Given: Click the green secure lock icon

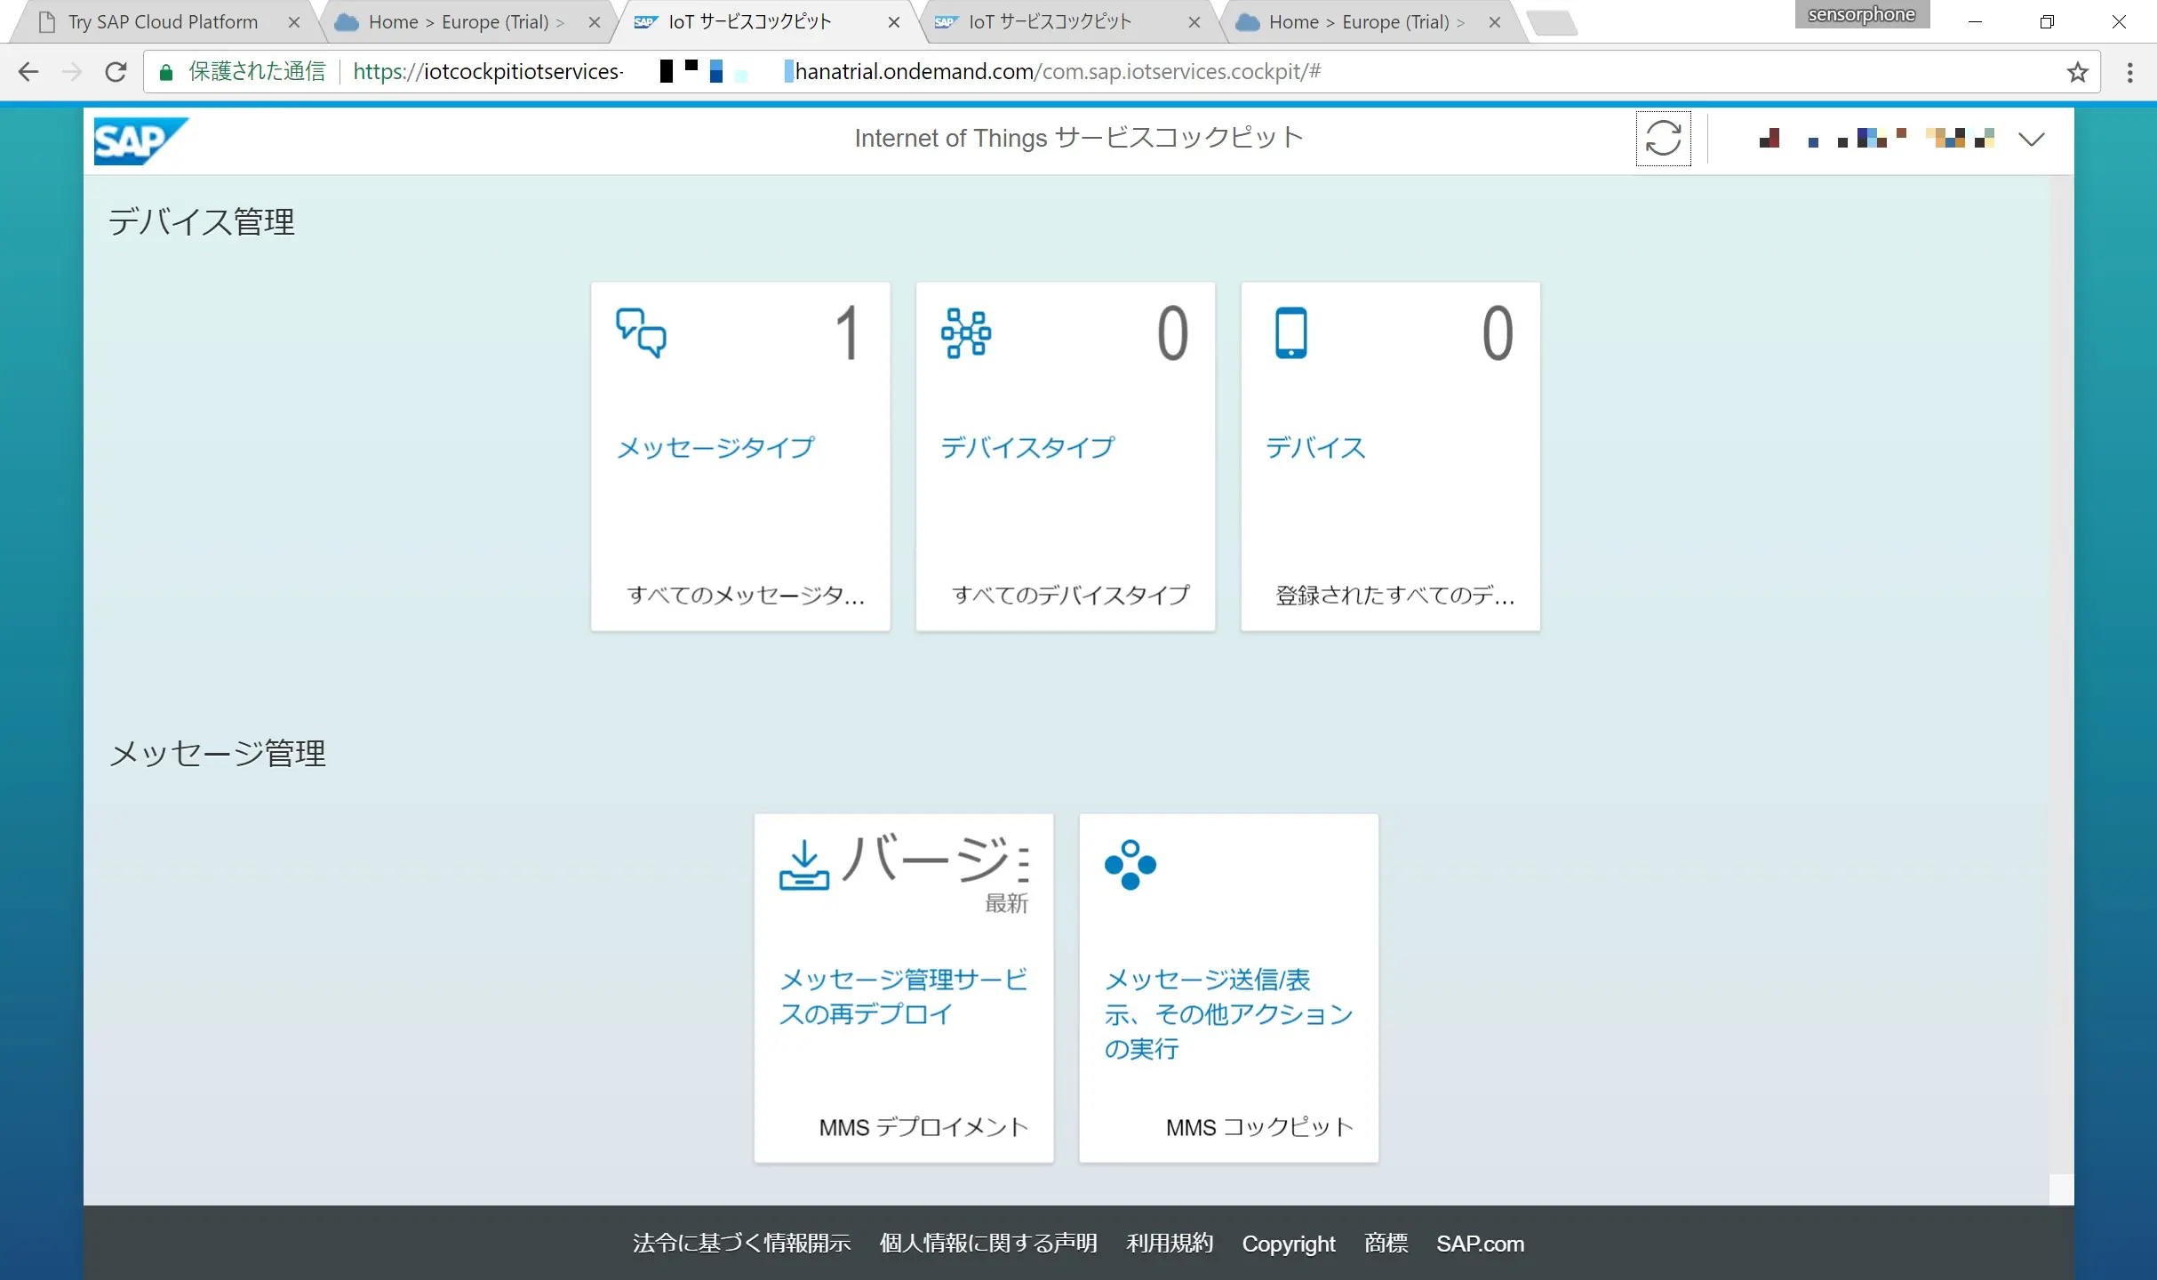Looking at the screenshot, I should (165, 72).
